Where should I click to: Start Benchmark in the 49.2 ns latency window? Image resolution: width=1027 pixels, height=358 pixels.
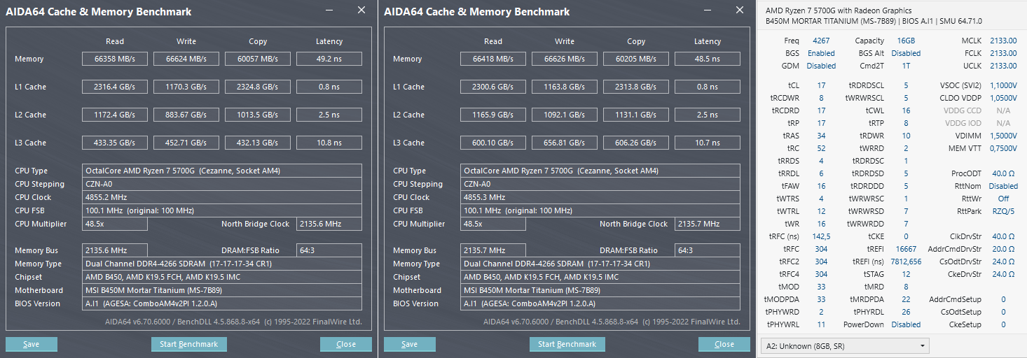click(188, 344)
